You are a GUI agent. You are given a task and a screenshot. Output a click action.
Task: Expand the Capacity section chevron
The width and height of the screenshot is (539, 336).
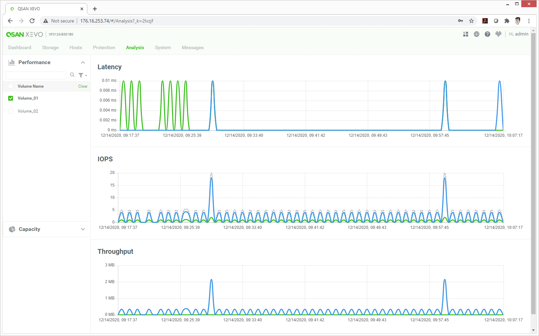[83, 229]
